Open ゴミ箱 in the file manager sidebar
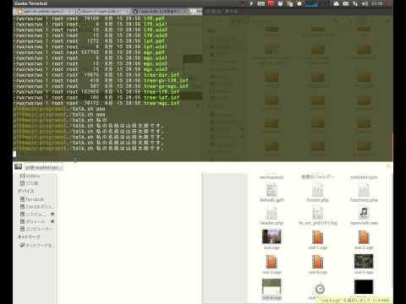Image resolution: width=406 pixels, height=304 pixels. (x=29, y=183)
